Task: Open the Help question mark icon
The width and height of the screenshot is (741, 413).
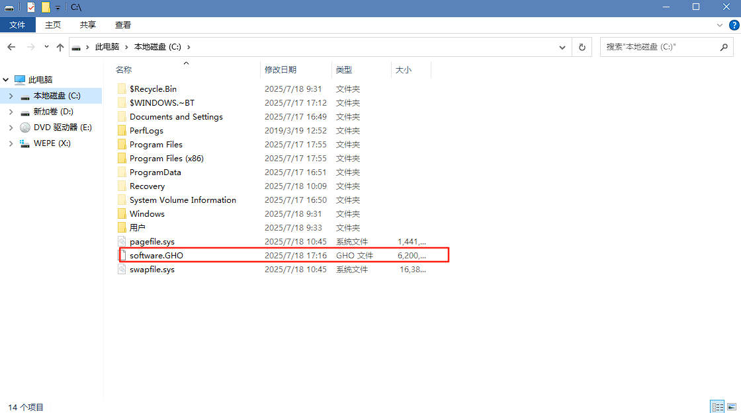Action: [733, 25]
